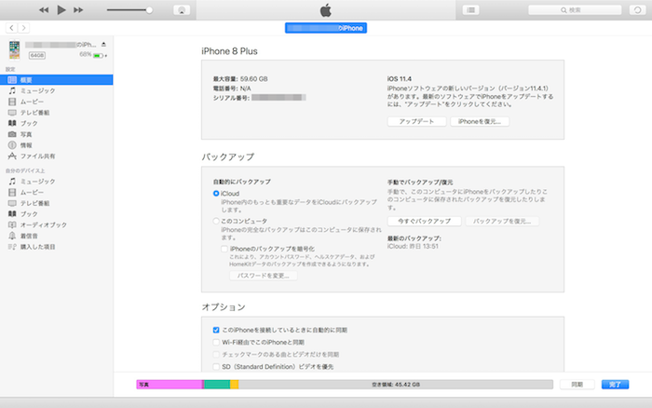Click the iPhoneを復元 button
This screenshot has height=408, width=652.
click(480, 121)
